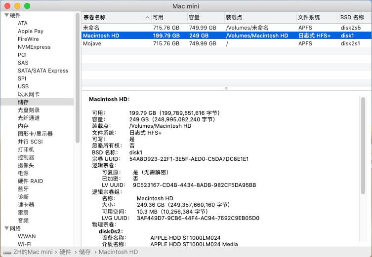Select Apple Pay in the sidebar

pos(31,31)
